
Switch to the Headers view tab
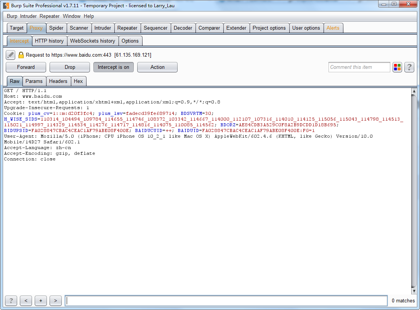point(58,81)
